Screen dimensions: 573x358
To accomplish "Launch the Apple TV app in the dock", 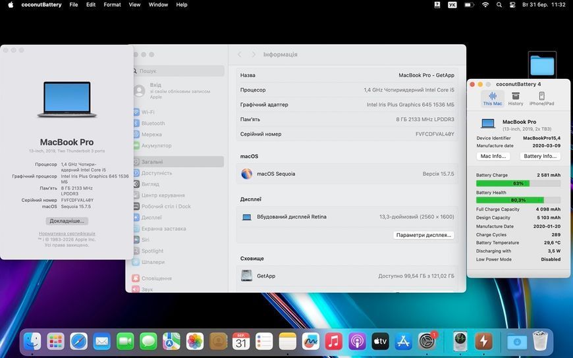I will point(380,342).
